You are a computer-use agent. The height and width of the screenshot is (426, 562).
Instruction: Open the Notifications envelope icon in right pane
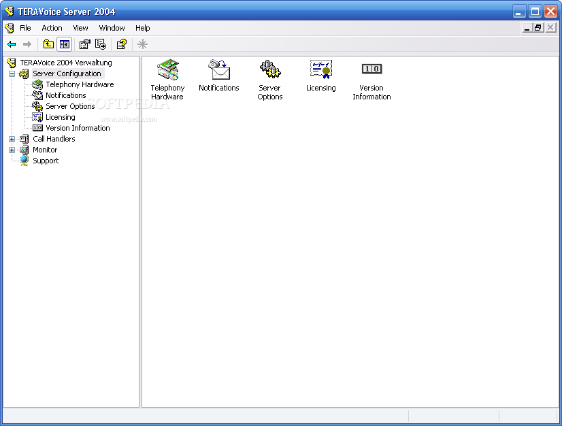pyautogui.click(x=219, y=69)
